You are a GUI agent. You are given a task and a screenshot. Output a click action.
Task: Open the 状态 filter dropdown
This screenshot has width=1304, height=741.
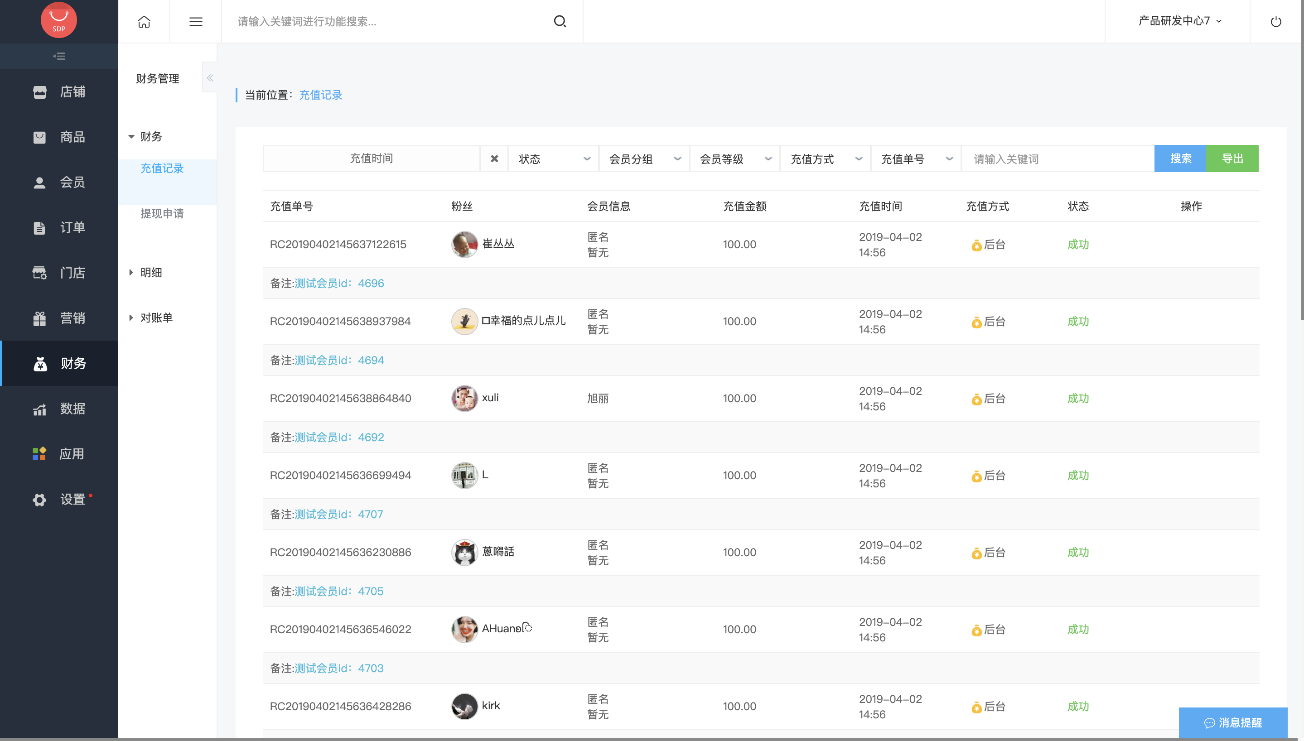coord(554,159)
